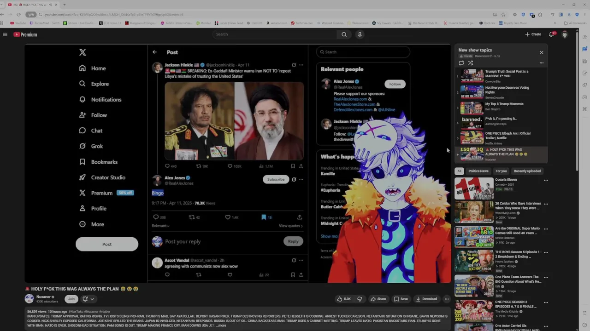Play My Top 8 Trump Moments video
Image resolution: width=590 pixels, height=331 pixels.
point(501,108)
